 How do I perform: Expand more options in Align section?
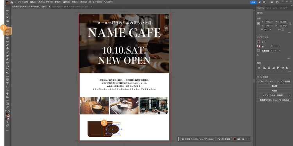pos(289,72)
